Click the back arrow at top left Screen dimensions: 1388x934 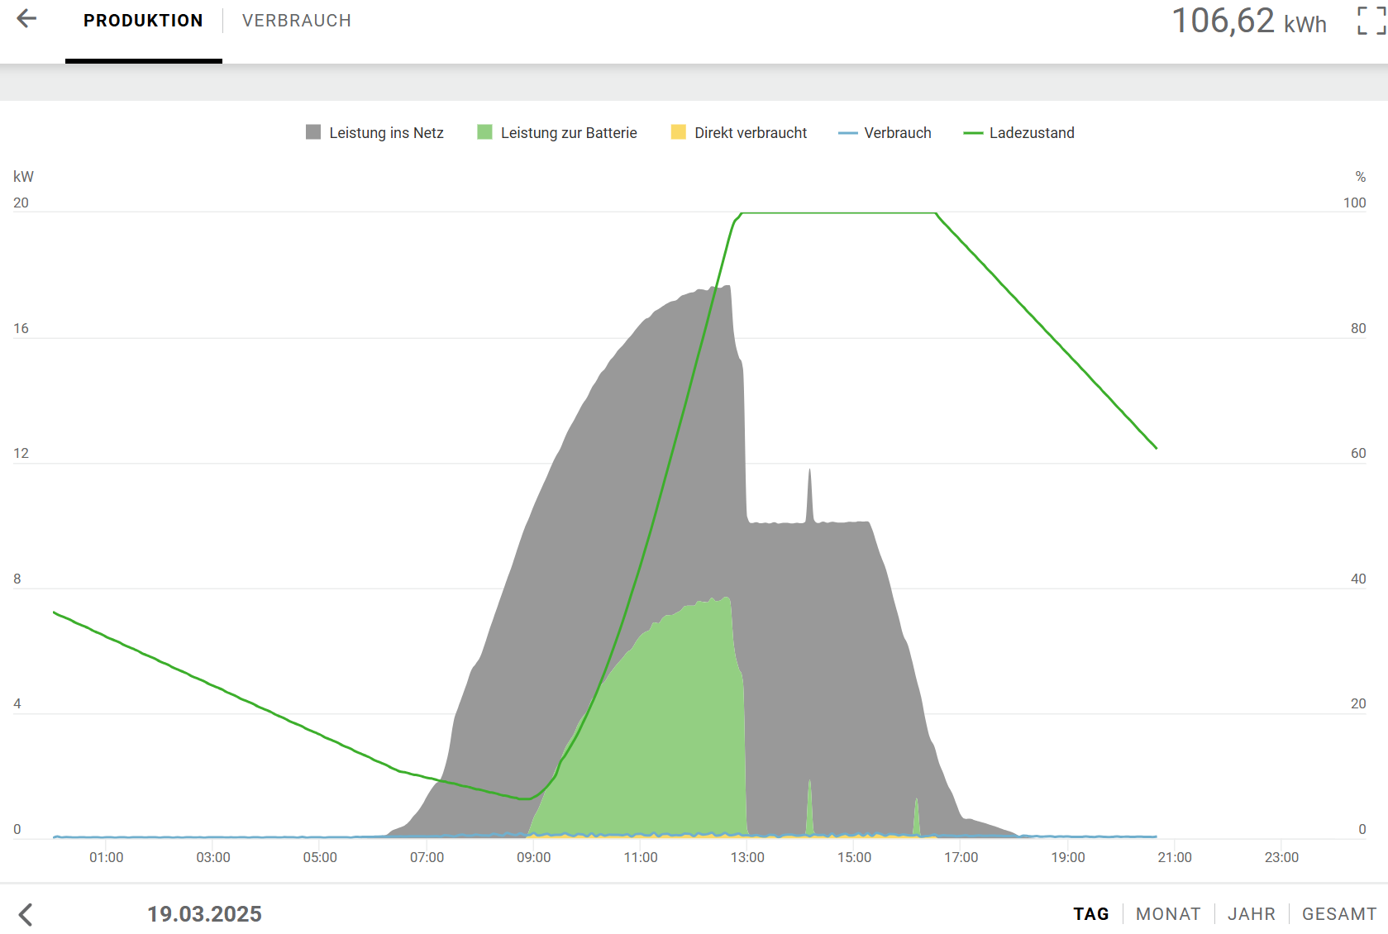click(26, 19)
